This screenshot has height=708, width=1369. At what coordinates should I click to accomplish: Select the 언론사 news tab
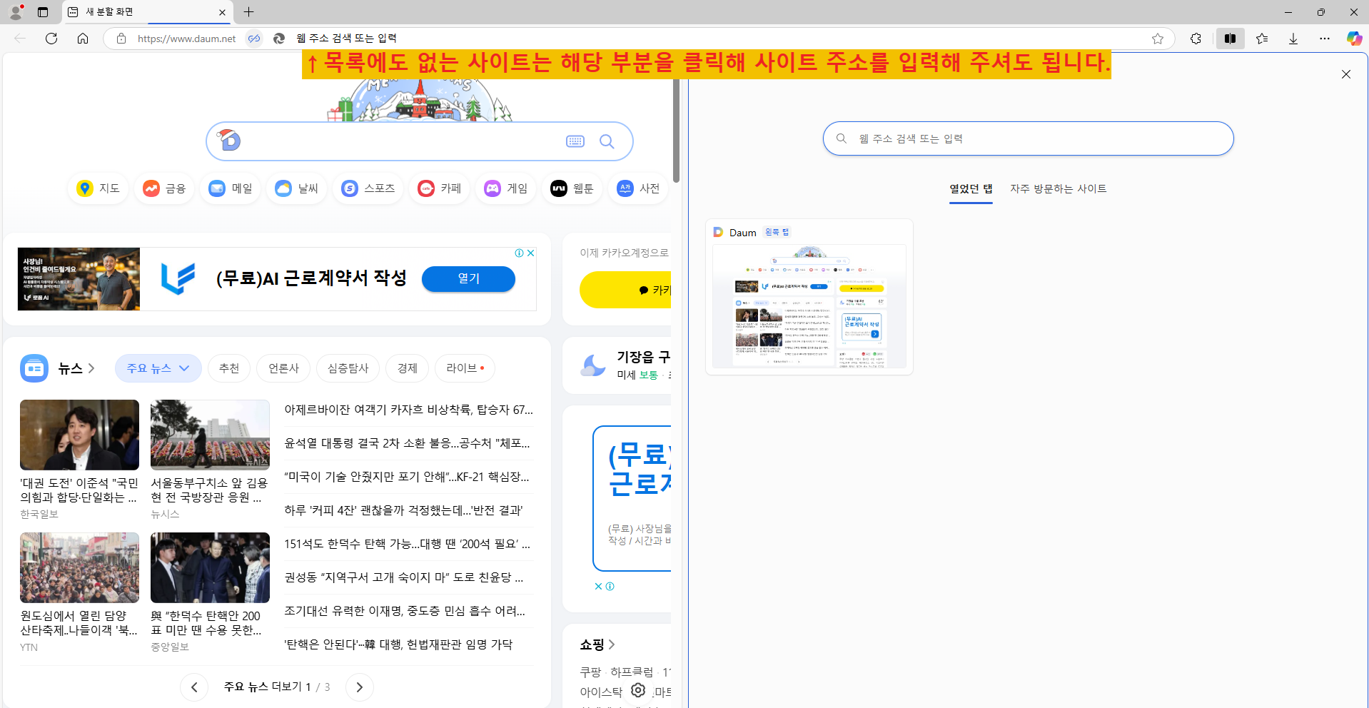(x=283, y=368)
